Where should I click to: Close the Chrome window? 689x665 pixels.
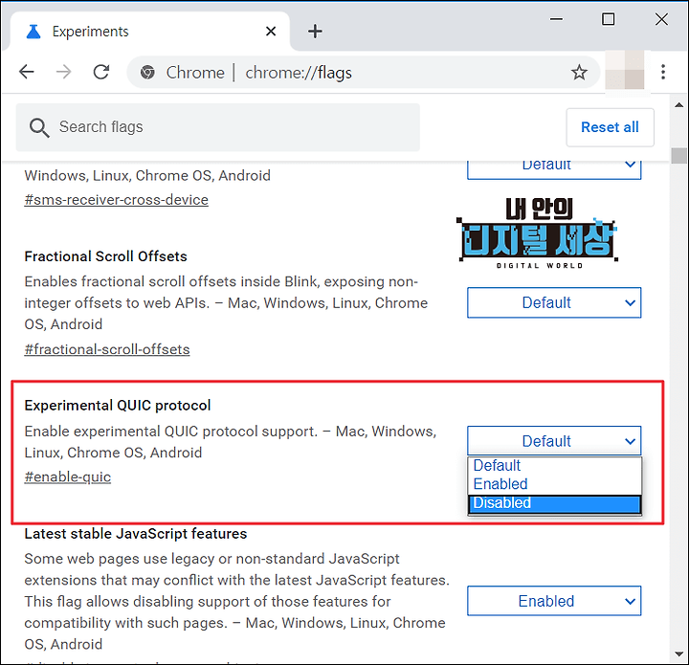(661, 19)
